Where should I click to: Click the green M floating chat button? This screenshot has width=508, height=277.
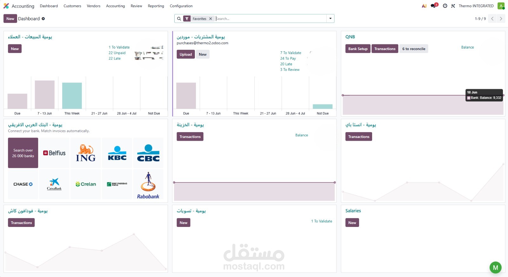click(496, 267)
